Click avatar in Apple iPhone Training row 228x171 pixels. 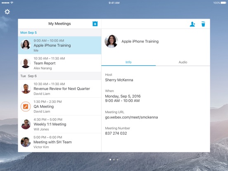26,45
